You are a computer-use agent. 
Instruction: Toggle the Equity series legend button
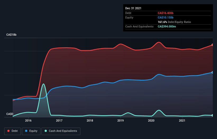coord(31,131)
